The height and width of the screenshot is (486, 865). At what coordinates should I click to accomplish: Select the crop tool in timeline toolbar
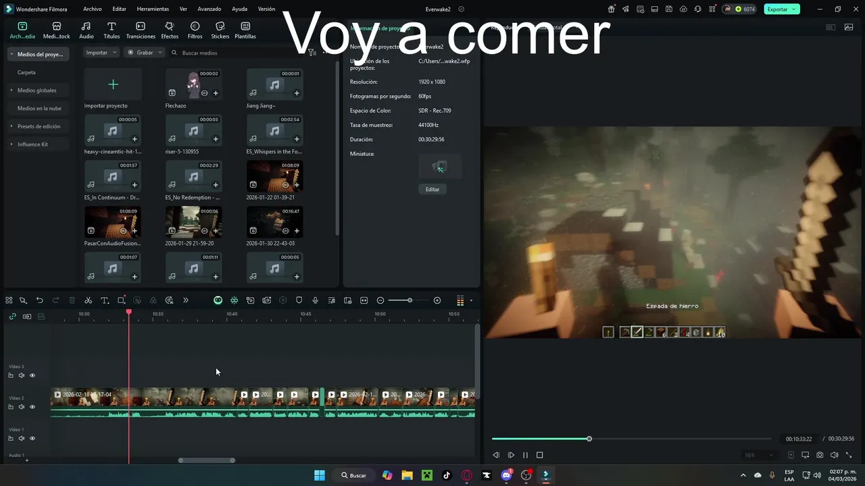(x=121, y=300)
